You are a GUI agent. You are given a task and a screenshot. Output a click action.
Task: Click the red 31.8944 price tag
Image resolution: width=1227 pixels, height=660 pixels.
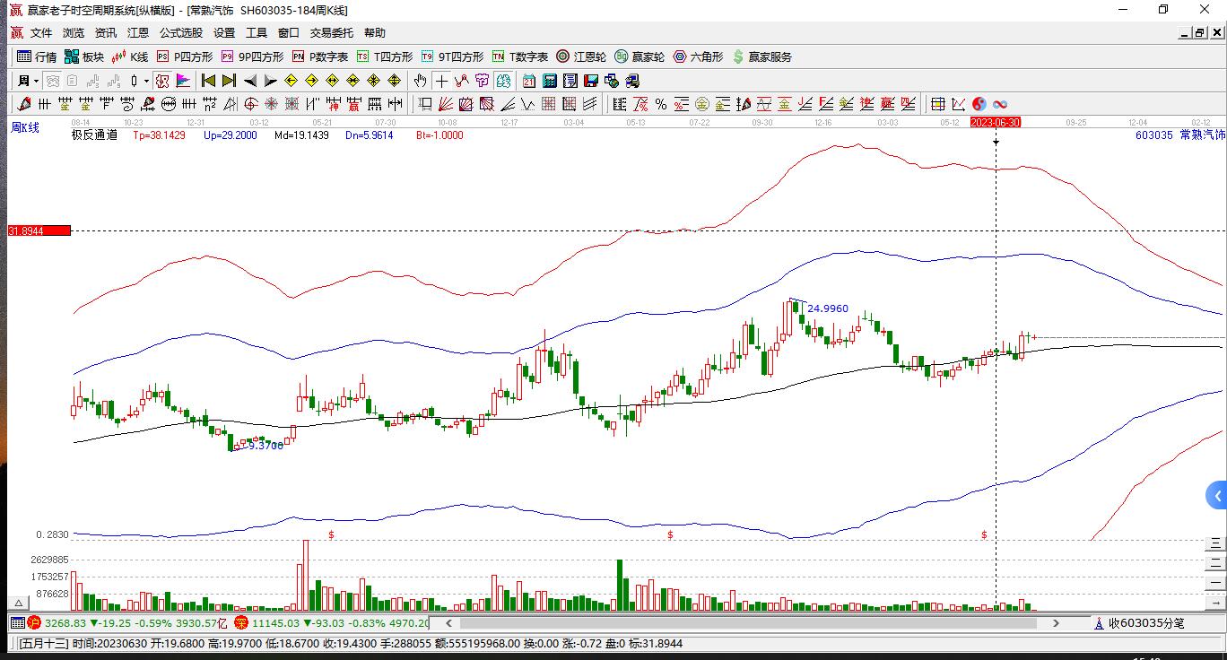tap(39, 231)
